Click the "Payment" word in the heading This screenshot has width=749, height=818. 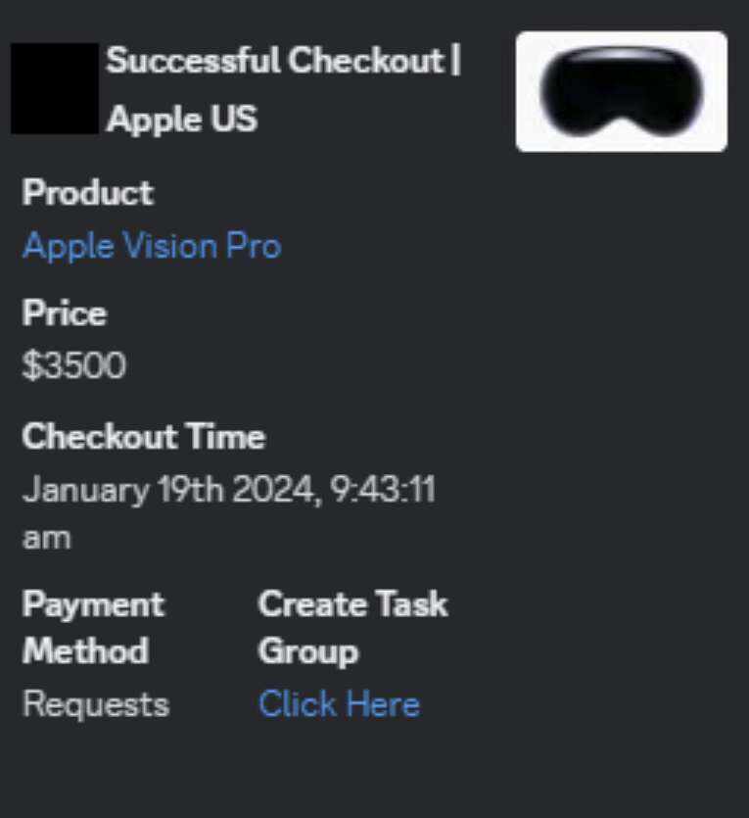click(x=93, y=603)
